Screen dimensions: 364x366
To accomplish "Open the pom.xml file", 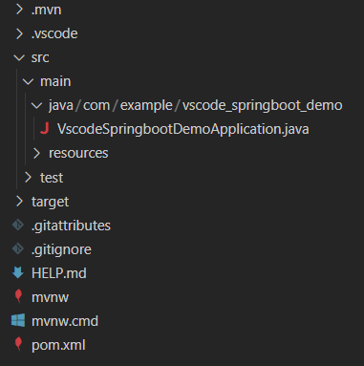I will pyautogui.click(x=58, y=345).
